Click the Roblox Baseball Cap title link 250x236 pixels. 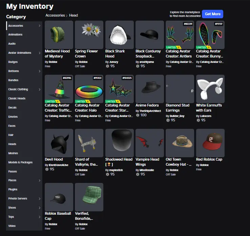pyautogui.click(x=58, y=213)
